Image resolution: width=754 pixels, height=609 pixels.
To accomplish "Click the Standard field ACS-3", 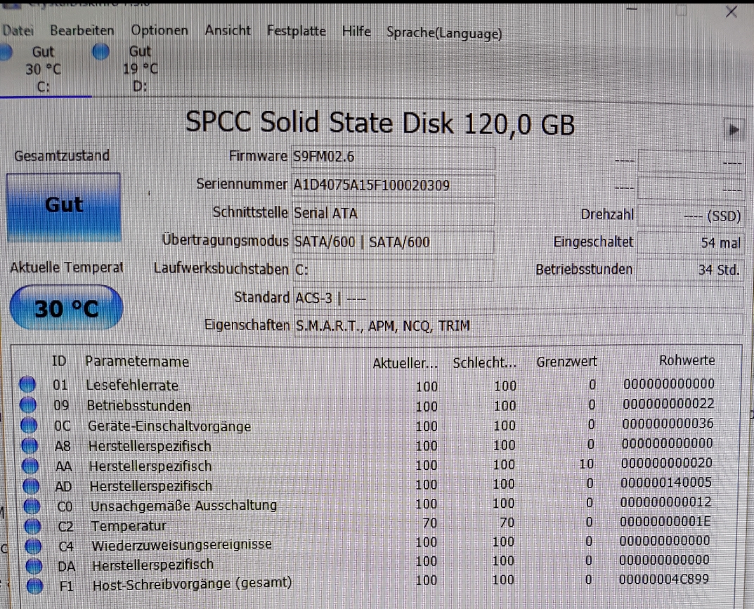I will coord(519,299).
